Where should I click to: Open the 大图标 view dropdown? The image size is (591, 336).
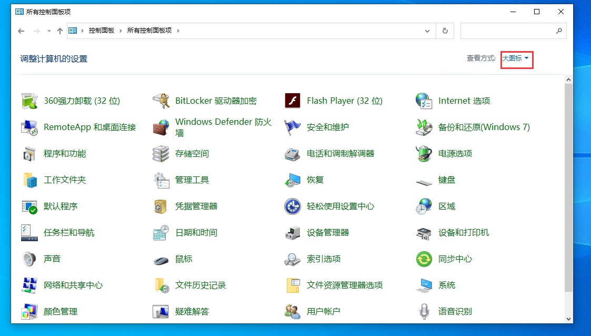pyautogui.click(x=515, y=59)
